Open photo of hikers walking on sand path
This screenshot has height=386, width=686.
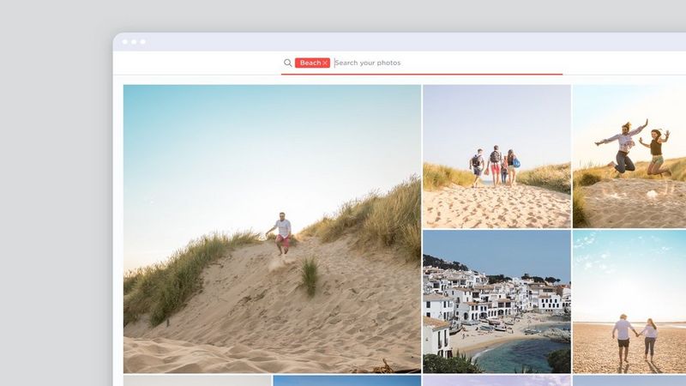click(496, 156)
